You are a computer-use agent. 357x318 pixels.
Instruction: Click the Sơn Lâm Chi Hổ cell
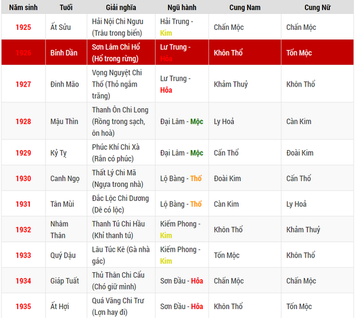121,52
